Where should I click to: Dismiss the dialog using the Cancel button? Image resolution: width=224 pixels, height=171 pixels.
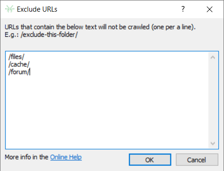point(197,160)
